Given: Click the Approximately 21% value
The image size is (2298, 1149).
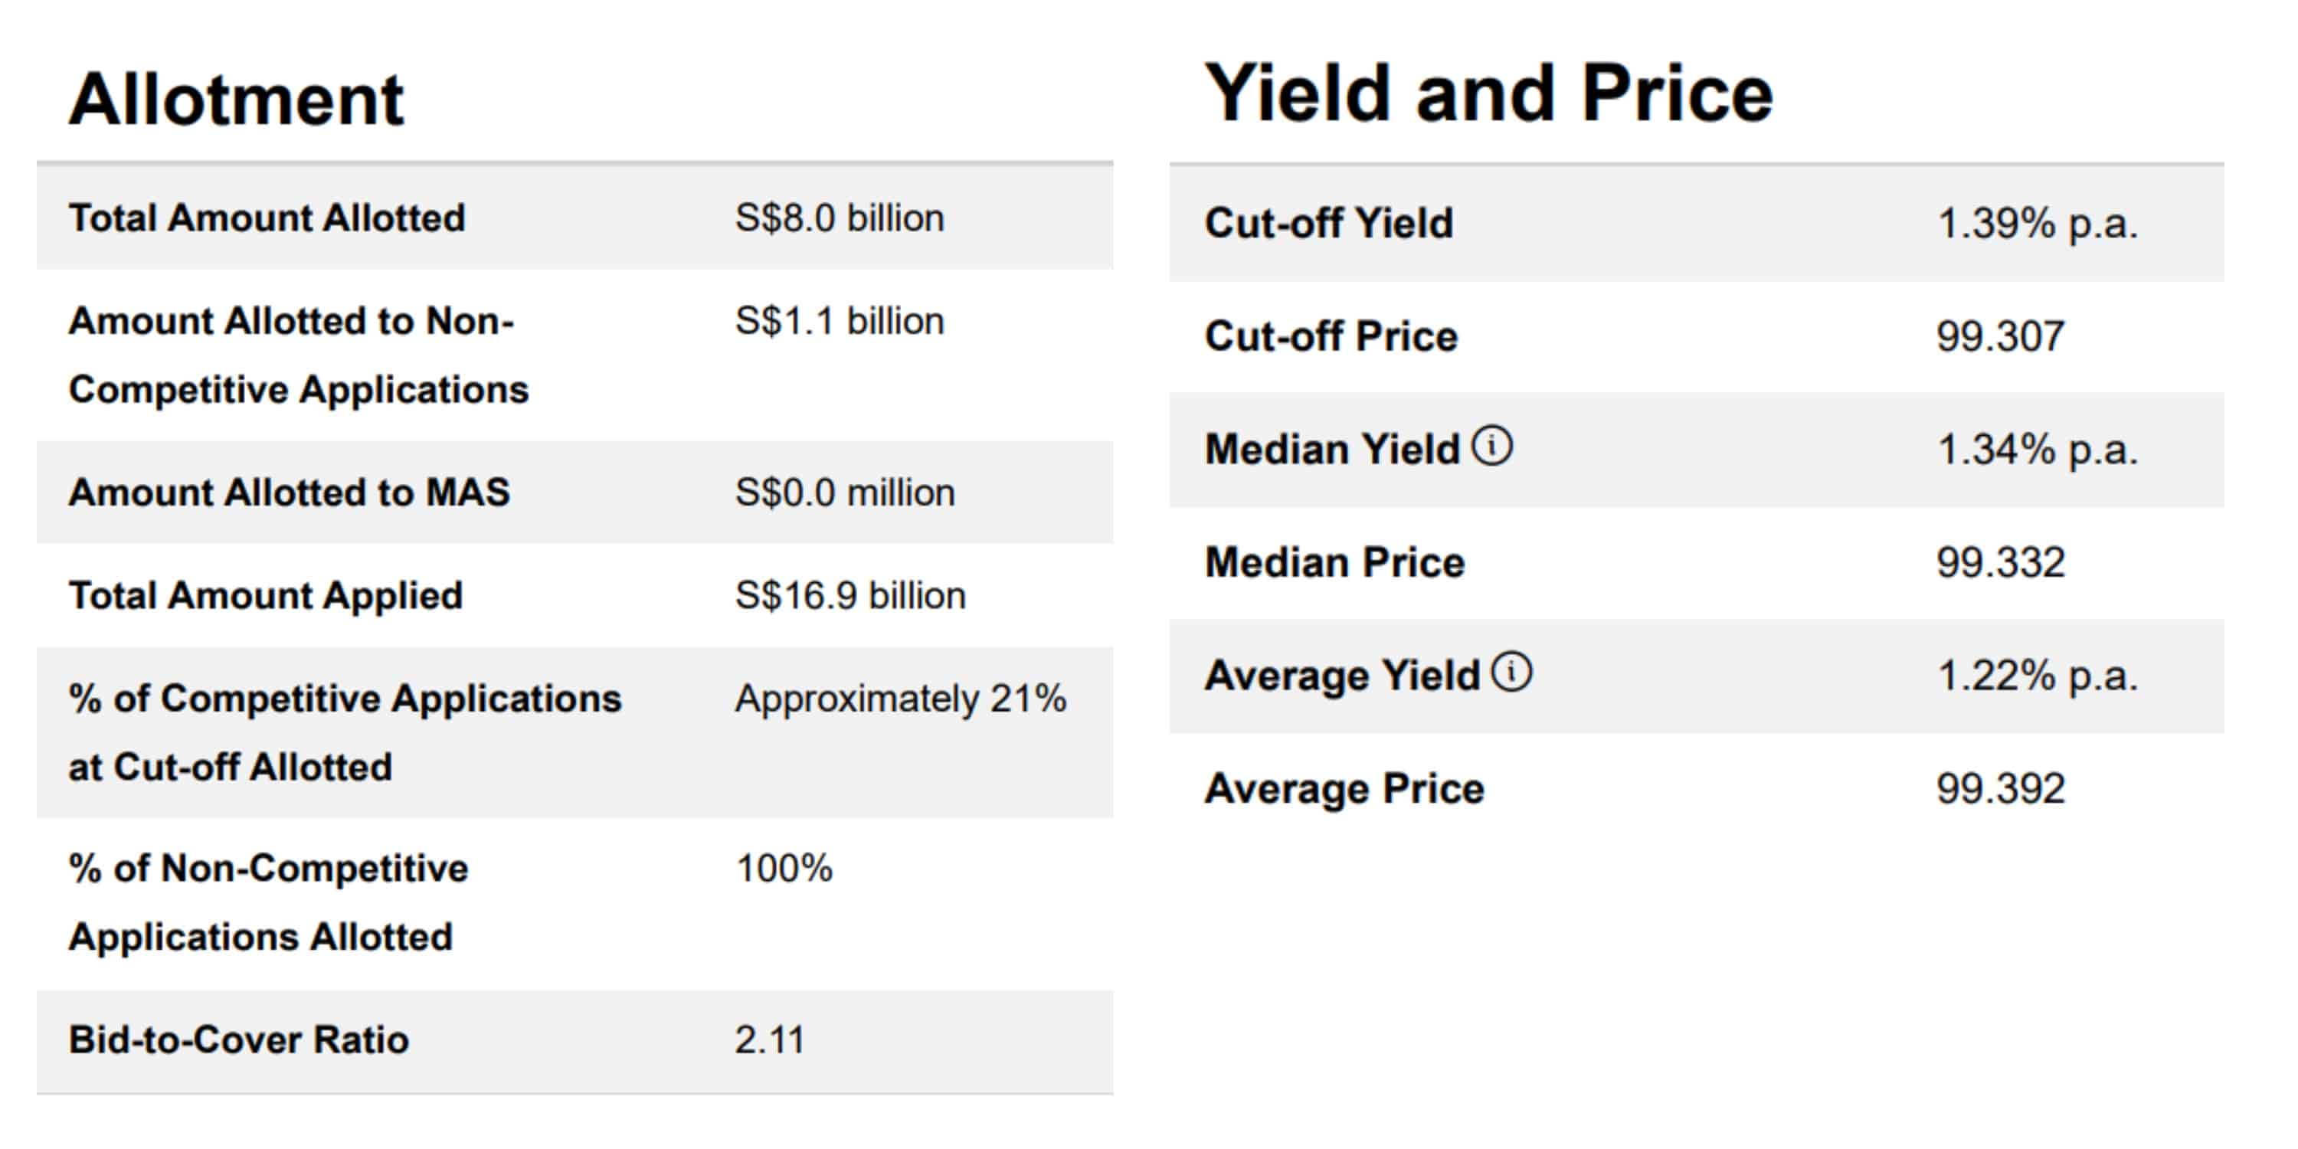Looking at the screenshot, I should (900, 699).
